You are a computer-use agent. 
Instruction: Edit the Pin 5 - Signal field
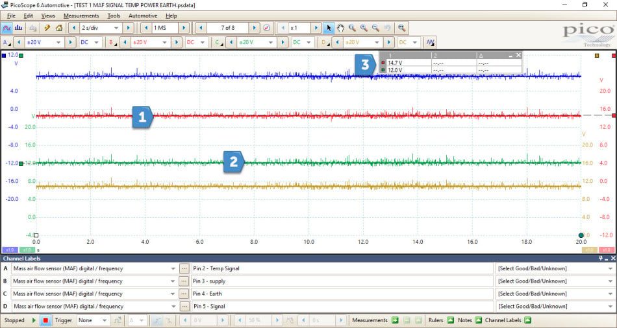342,307
